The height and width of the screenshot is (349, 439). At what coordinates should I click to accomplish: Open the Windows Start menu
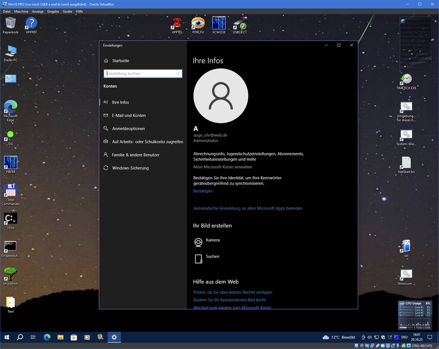click(7, 337)
